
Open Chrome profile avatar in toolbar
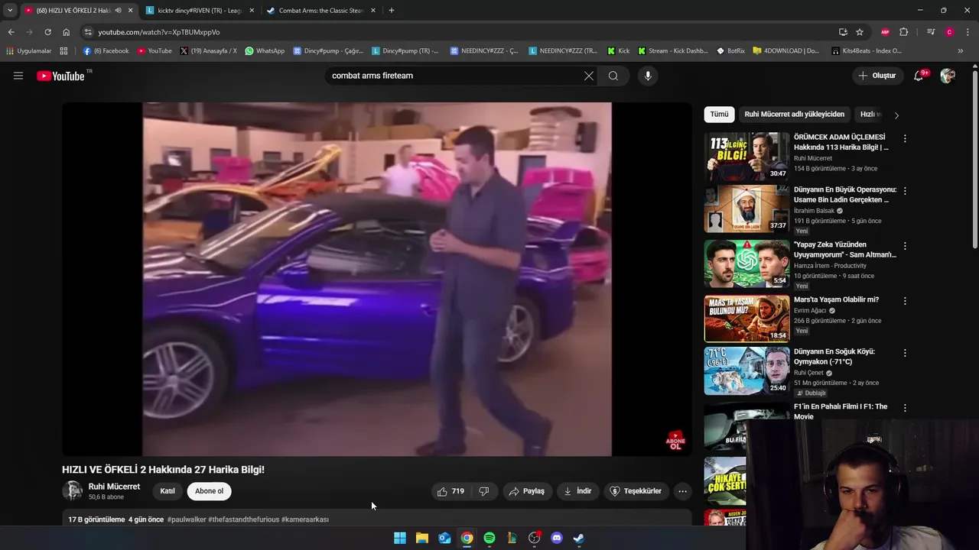[949, 32]
